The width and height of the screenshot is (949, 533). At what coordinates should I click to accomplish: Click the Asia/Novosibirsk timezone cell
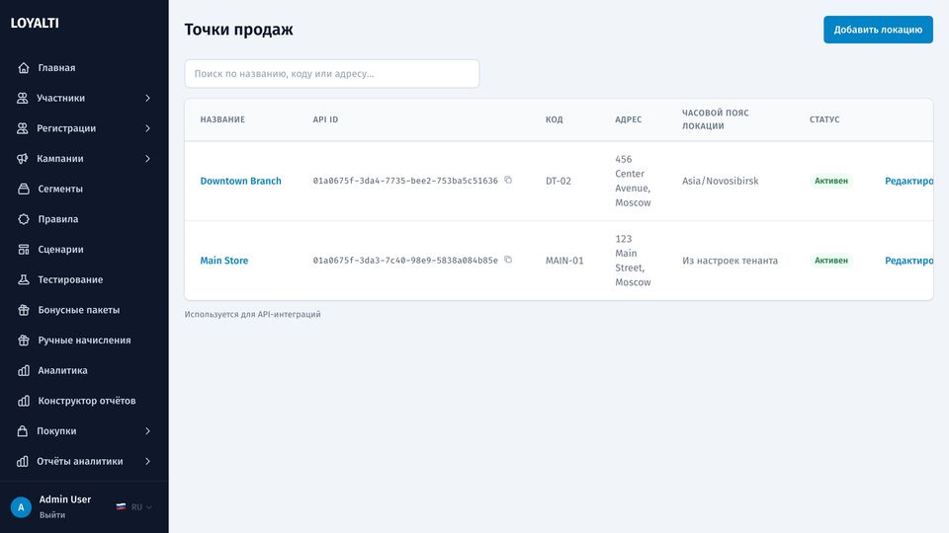pos(721,181)
